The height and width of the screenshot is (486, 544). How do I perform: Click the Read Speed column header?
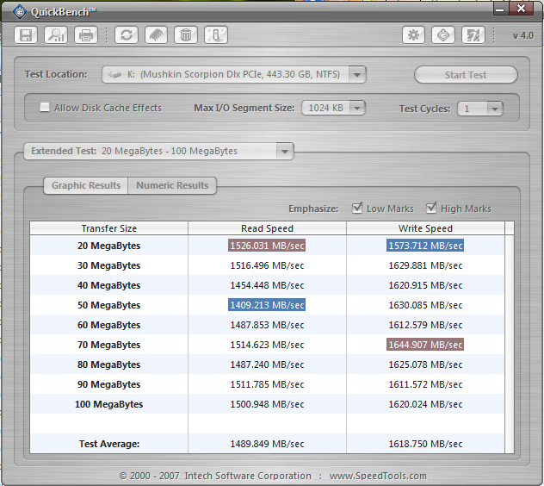click(267, 228)
